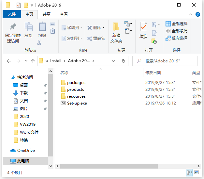Create a New folder
This screenshot has height=179, width=204.
coord(116,33)
